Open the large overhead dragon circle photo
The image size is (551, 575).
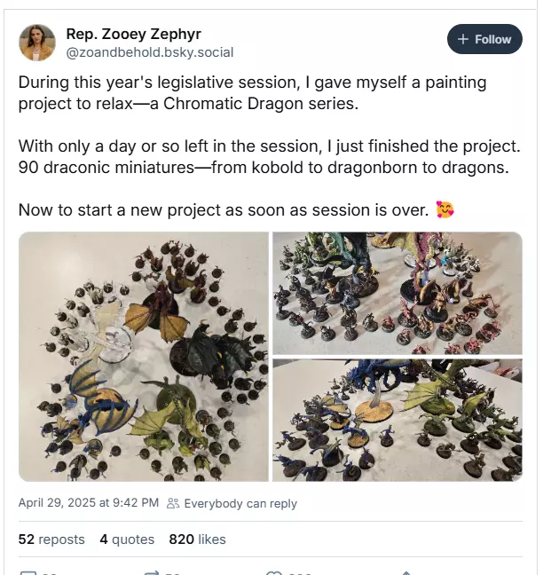pos(144,357)
